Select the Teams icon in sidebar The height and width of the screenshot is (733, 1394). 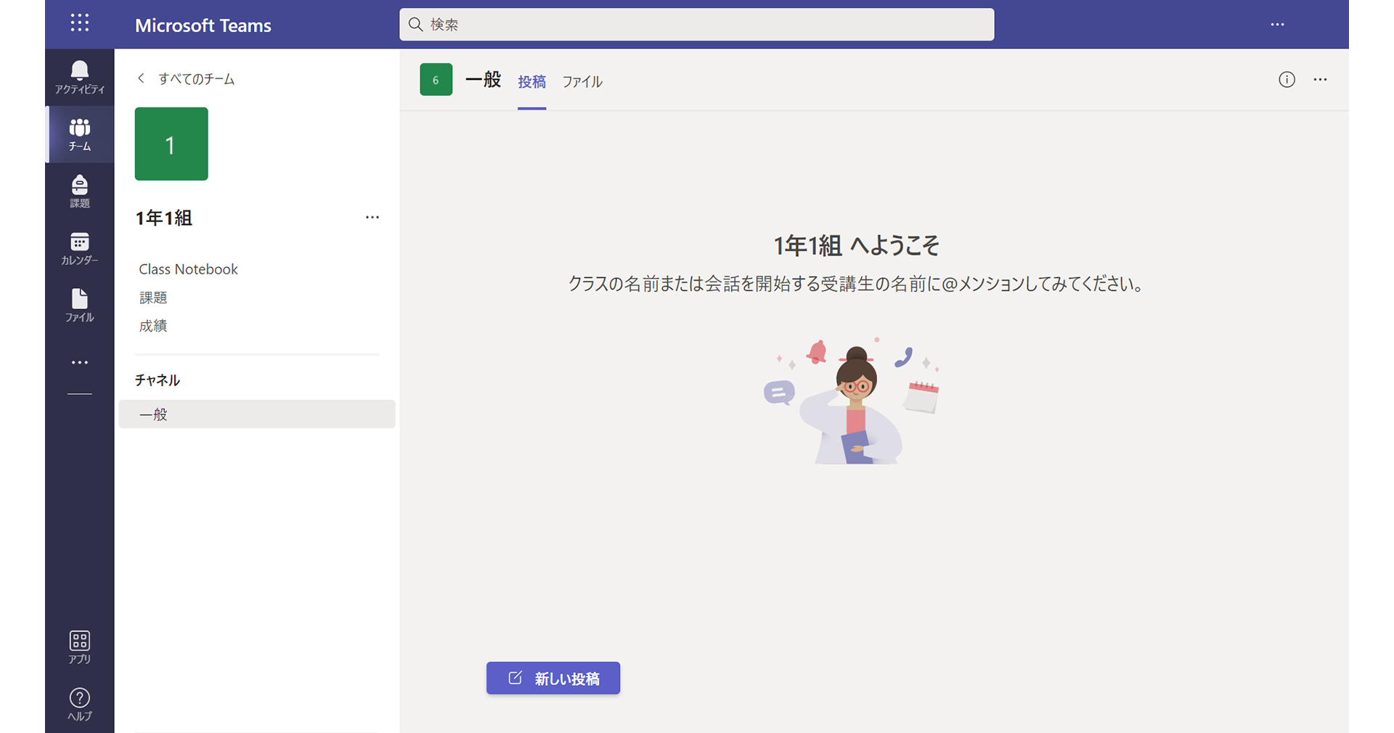80,134
